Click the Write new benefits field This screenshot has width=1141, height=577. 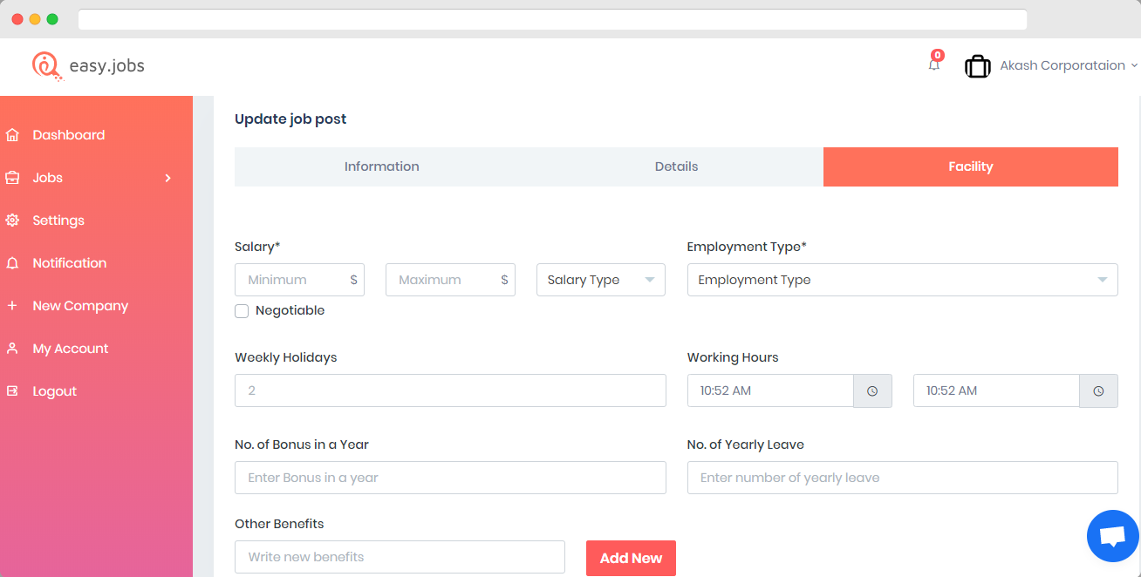pyautogui.click(x=400, y=557)
